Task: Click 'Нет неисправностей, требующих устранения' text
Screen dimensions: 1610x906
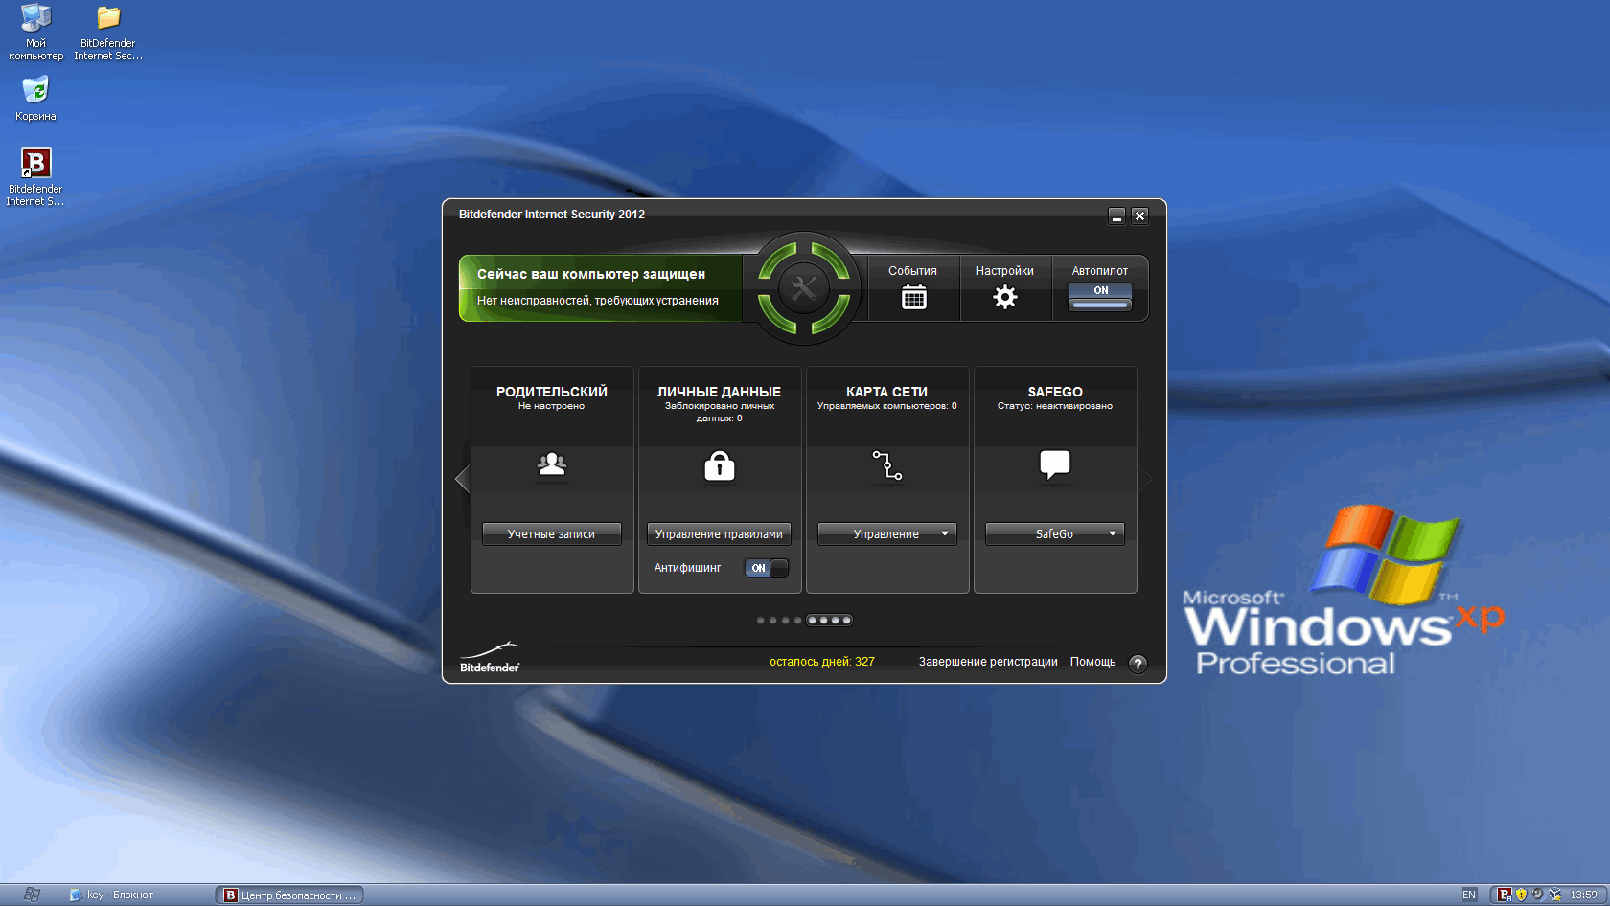Action: pos(598,301)
